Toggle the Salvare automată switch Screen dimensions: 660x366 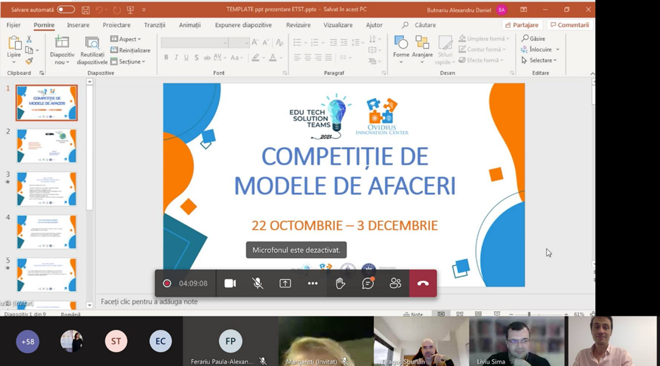click(x=65, y=10)
